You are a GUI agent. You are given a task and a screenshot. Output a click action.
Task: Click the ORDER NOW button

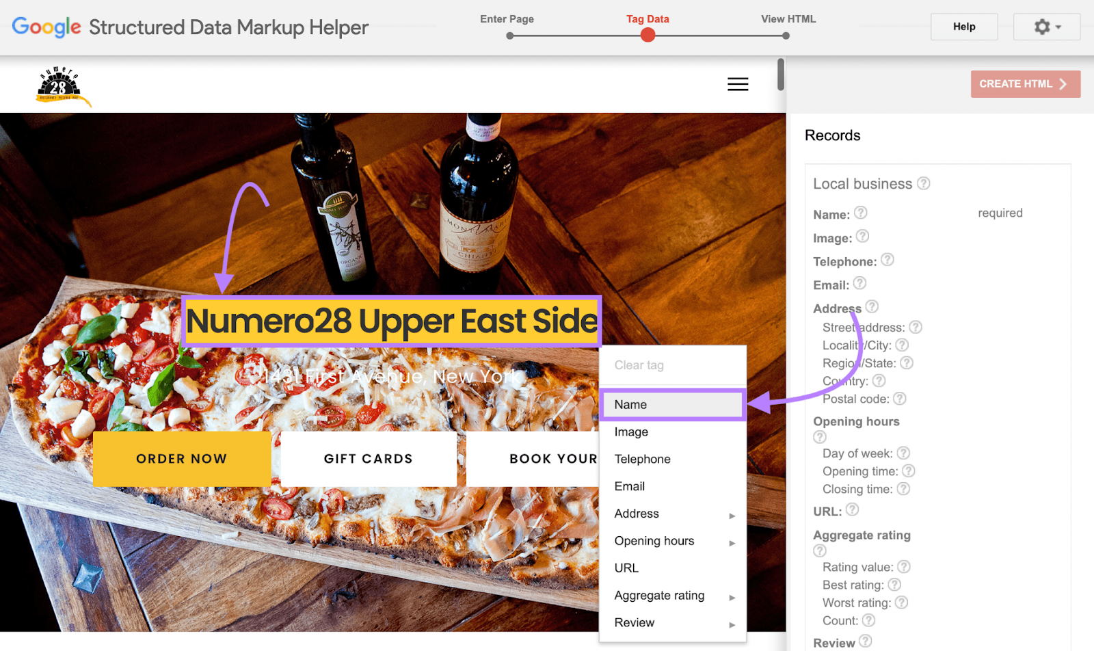tap(182, 459)
